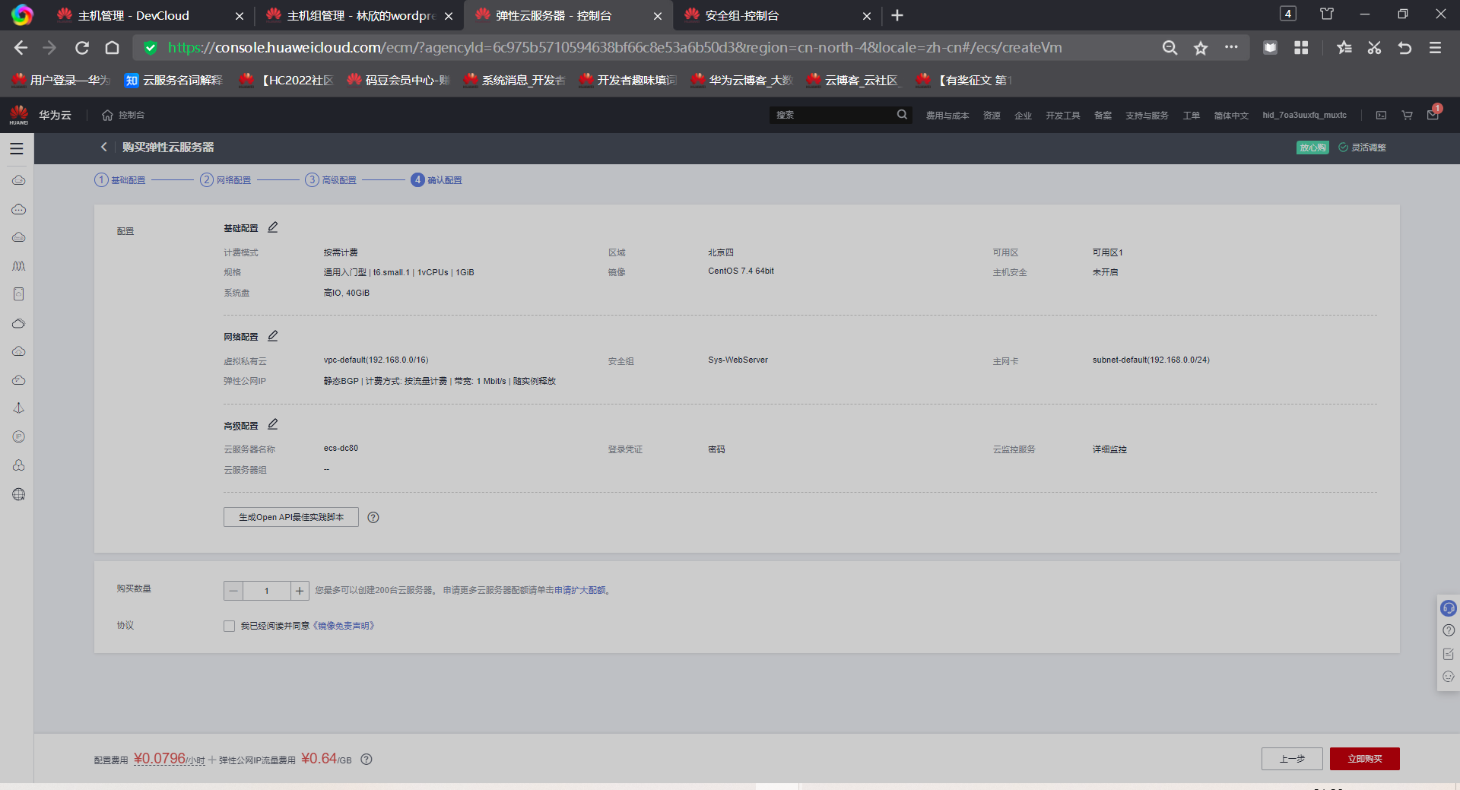Open the sidebar hamburger menu

(17, 149)
